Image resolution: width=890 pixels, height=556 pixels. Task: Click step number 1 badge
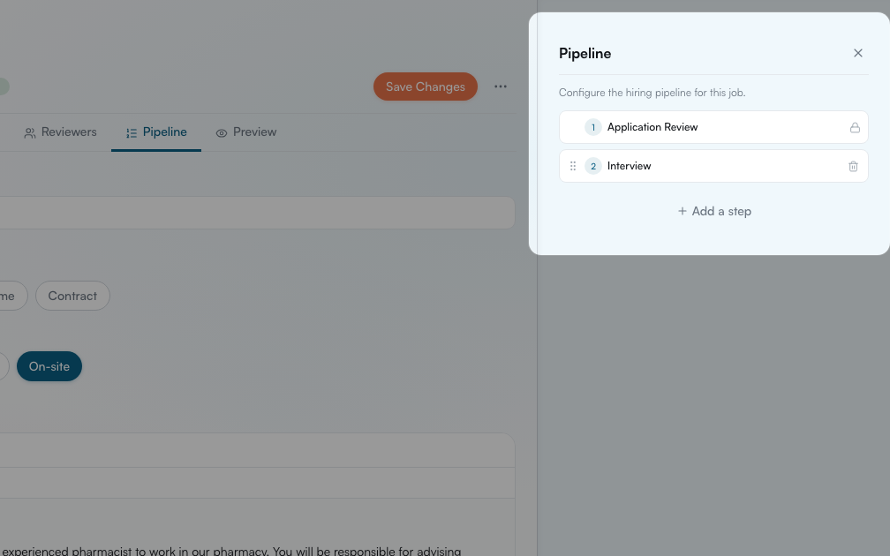[593, 127]
